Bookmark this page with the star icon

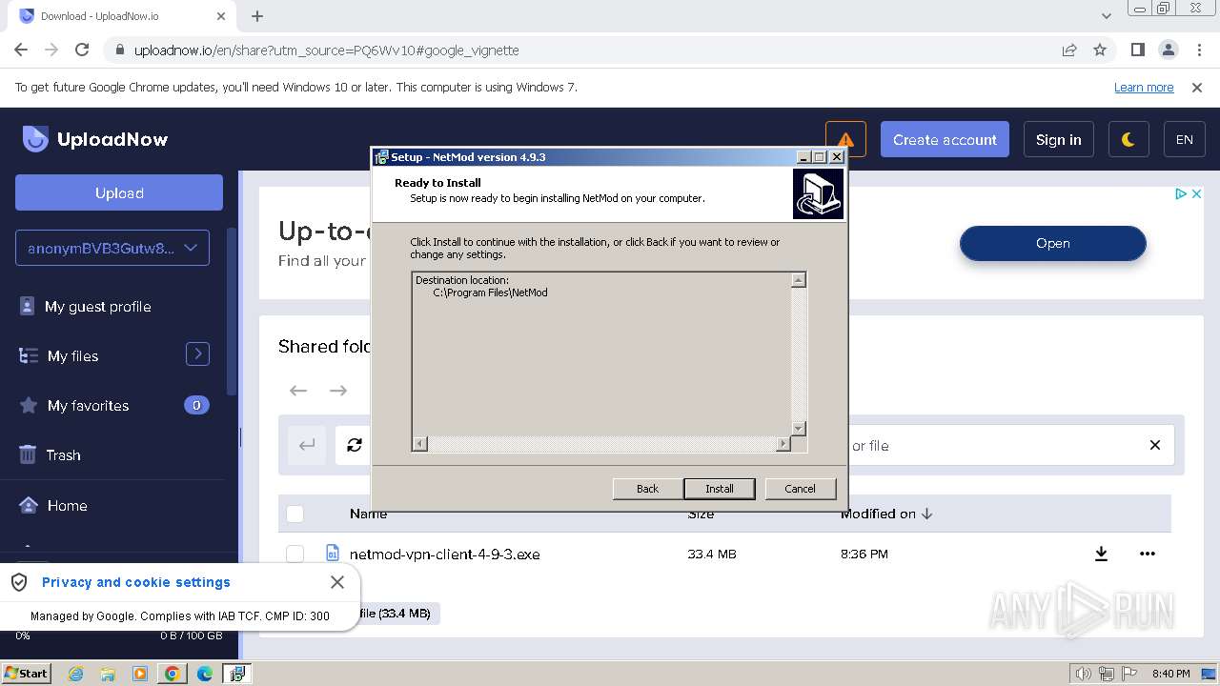(1100, 50)
